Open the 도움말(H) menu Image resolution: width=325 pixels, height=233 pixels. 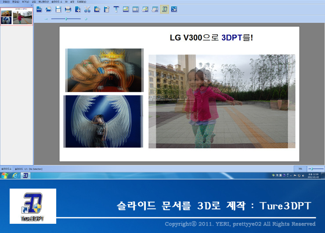point(81,2)
